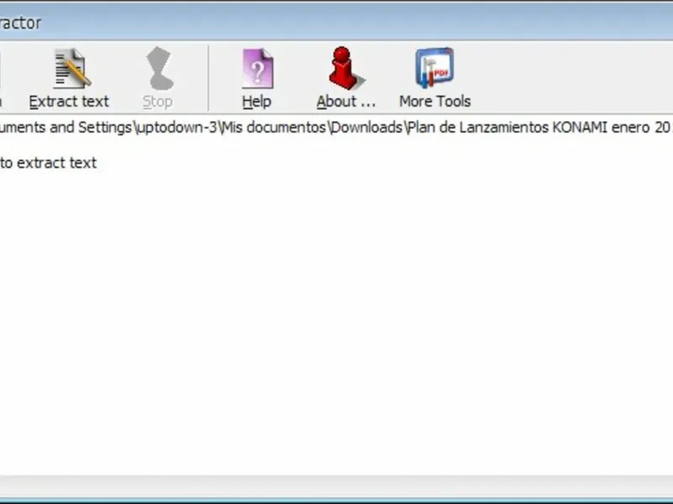Viewport: 673px width, 504px height.
Task: Click the window title bar text
Action: 20,23
